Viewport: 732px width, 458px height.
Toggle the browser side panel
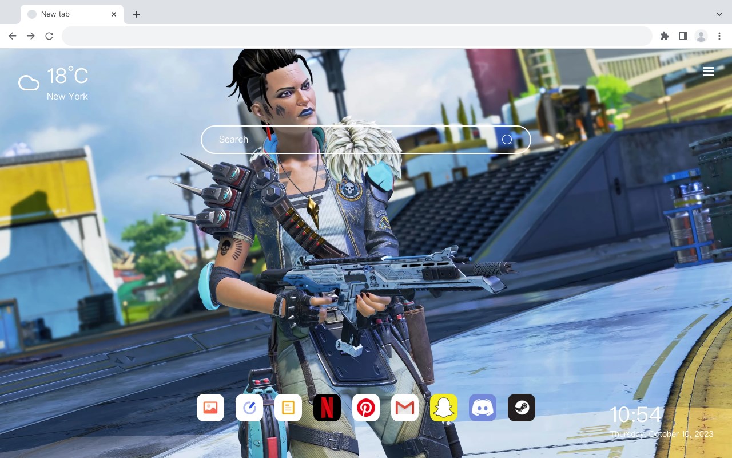pyautogui.click(x=682, y=36)
